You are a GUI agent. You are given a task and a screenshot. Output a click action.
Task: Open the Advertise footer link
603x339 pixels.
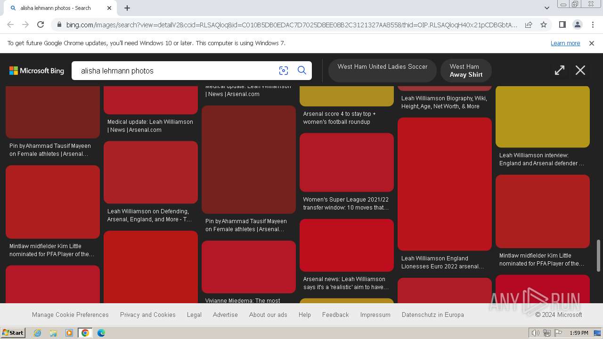click(x=225, y=315)
